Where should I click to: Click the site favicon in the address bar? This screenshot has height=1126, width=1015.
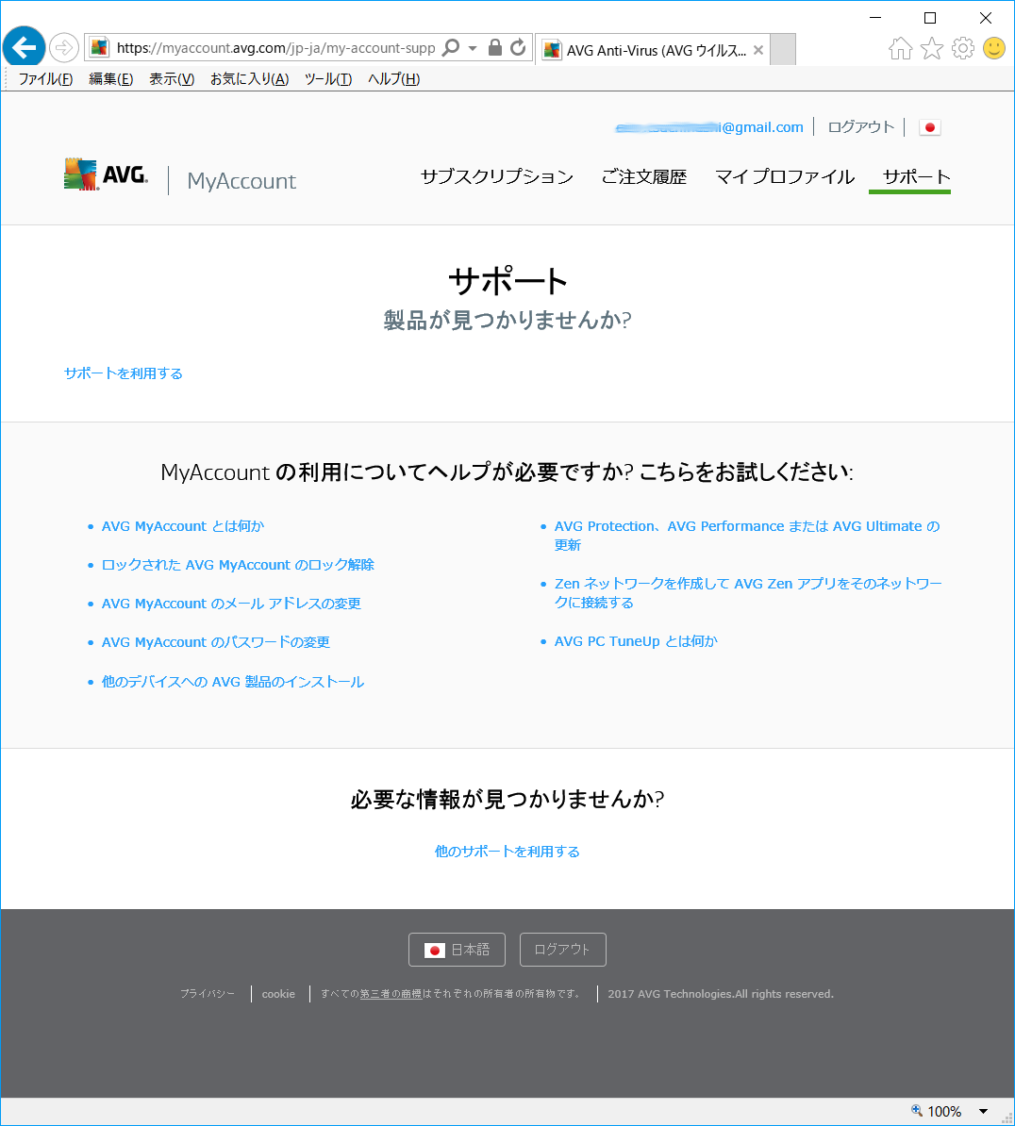tap(99, 47)
